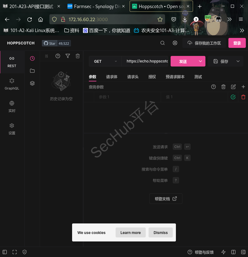248x257 pixels.
Task: Delete parameter 1 using the red trash icon
Action: tap(243, 97)
